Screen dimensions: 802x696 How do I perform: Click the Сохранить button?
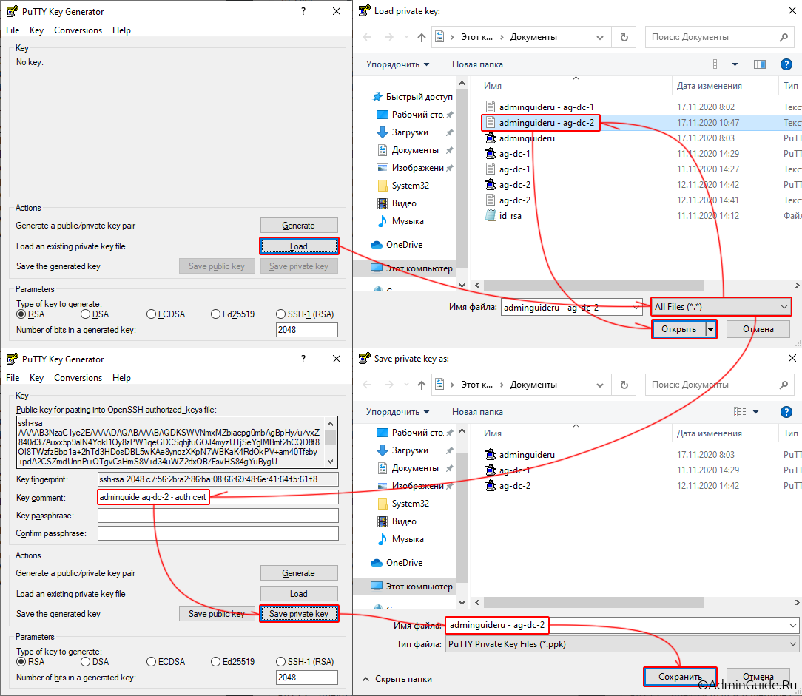point(680,676)
